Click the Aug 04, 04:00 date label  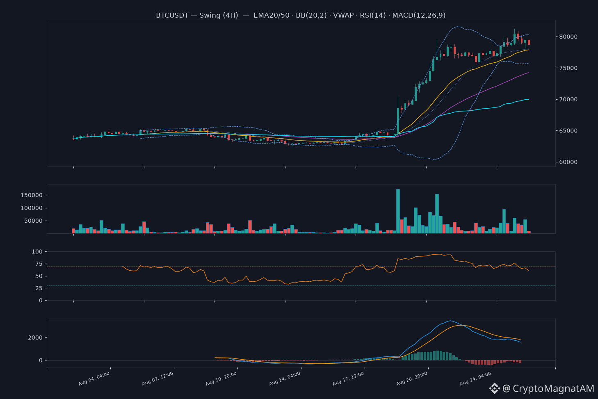(x=94, y=378)
